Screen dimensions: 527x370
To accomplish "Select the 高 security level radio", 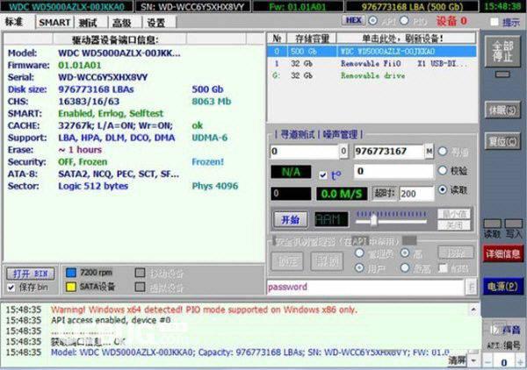I will [405, 253].
